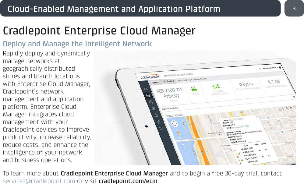Image resolution: width=304 pixels, height=184 pixels.
Task: Click the "Updated: 5 weeks ago" line
Action: coord(238,142)
